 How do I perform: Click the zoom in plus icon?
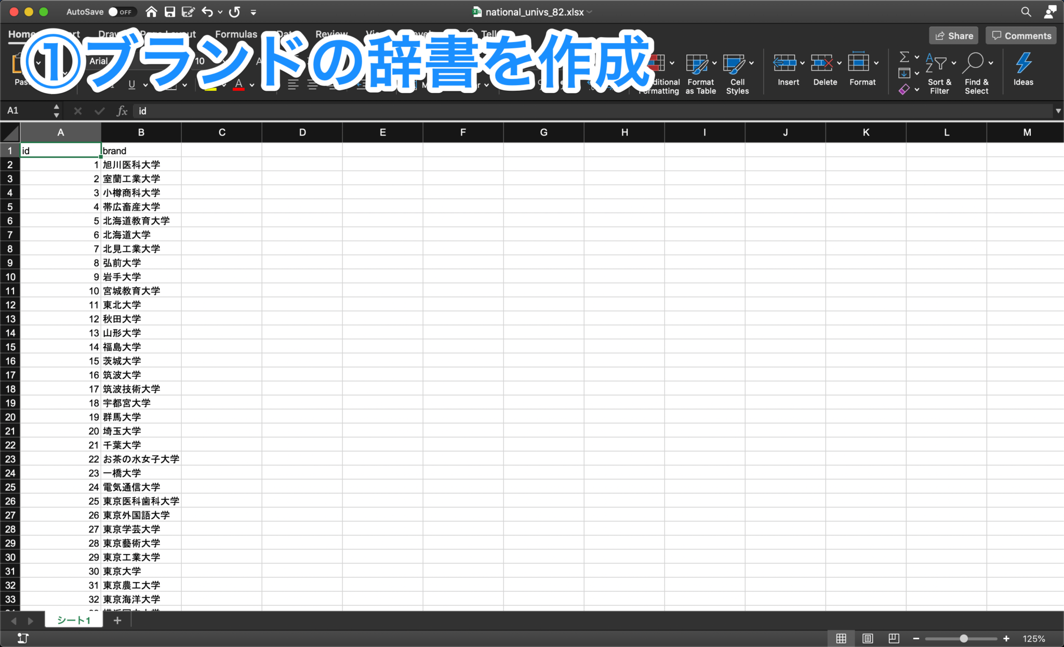pos(1006,638)
